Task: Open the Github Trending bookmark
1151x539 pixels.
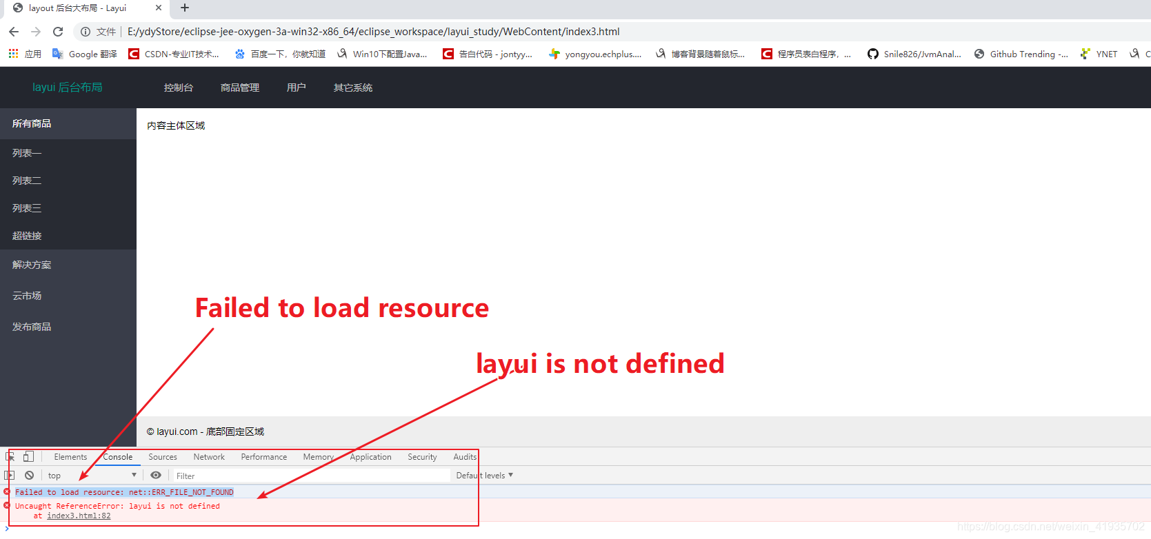Action: tap(1021, 54)
